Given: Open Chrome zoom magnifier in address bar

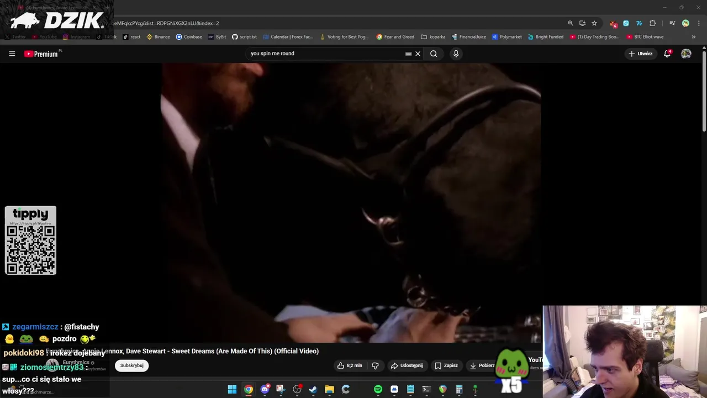Looking at the screenshot, I should click(x=571, y=23).
